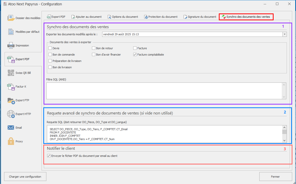Click the Email envelope icon
Screen dimensions: 296x184
11,128
